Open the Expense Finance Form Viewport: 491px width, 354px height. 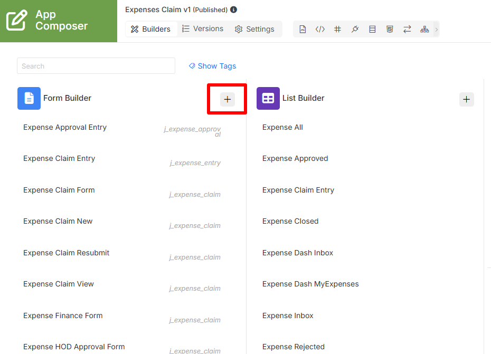(63, 315)
